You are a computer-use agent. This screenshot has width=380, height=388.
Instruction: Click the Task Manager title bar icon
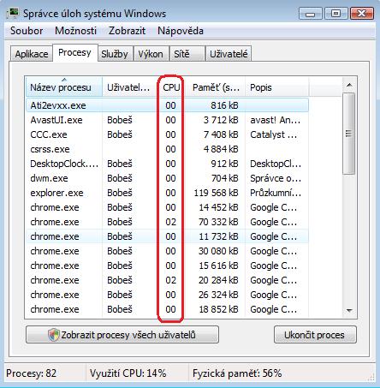[13, 14]
